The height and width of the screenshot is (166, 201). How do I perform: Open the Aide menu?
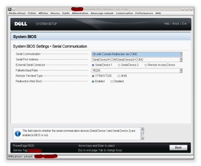[158, 13]
